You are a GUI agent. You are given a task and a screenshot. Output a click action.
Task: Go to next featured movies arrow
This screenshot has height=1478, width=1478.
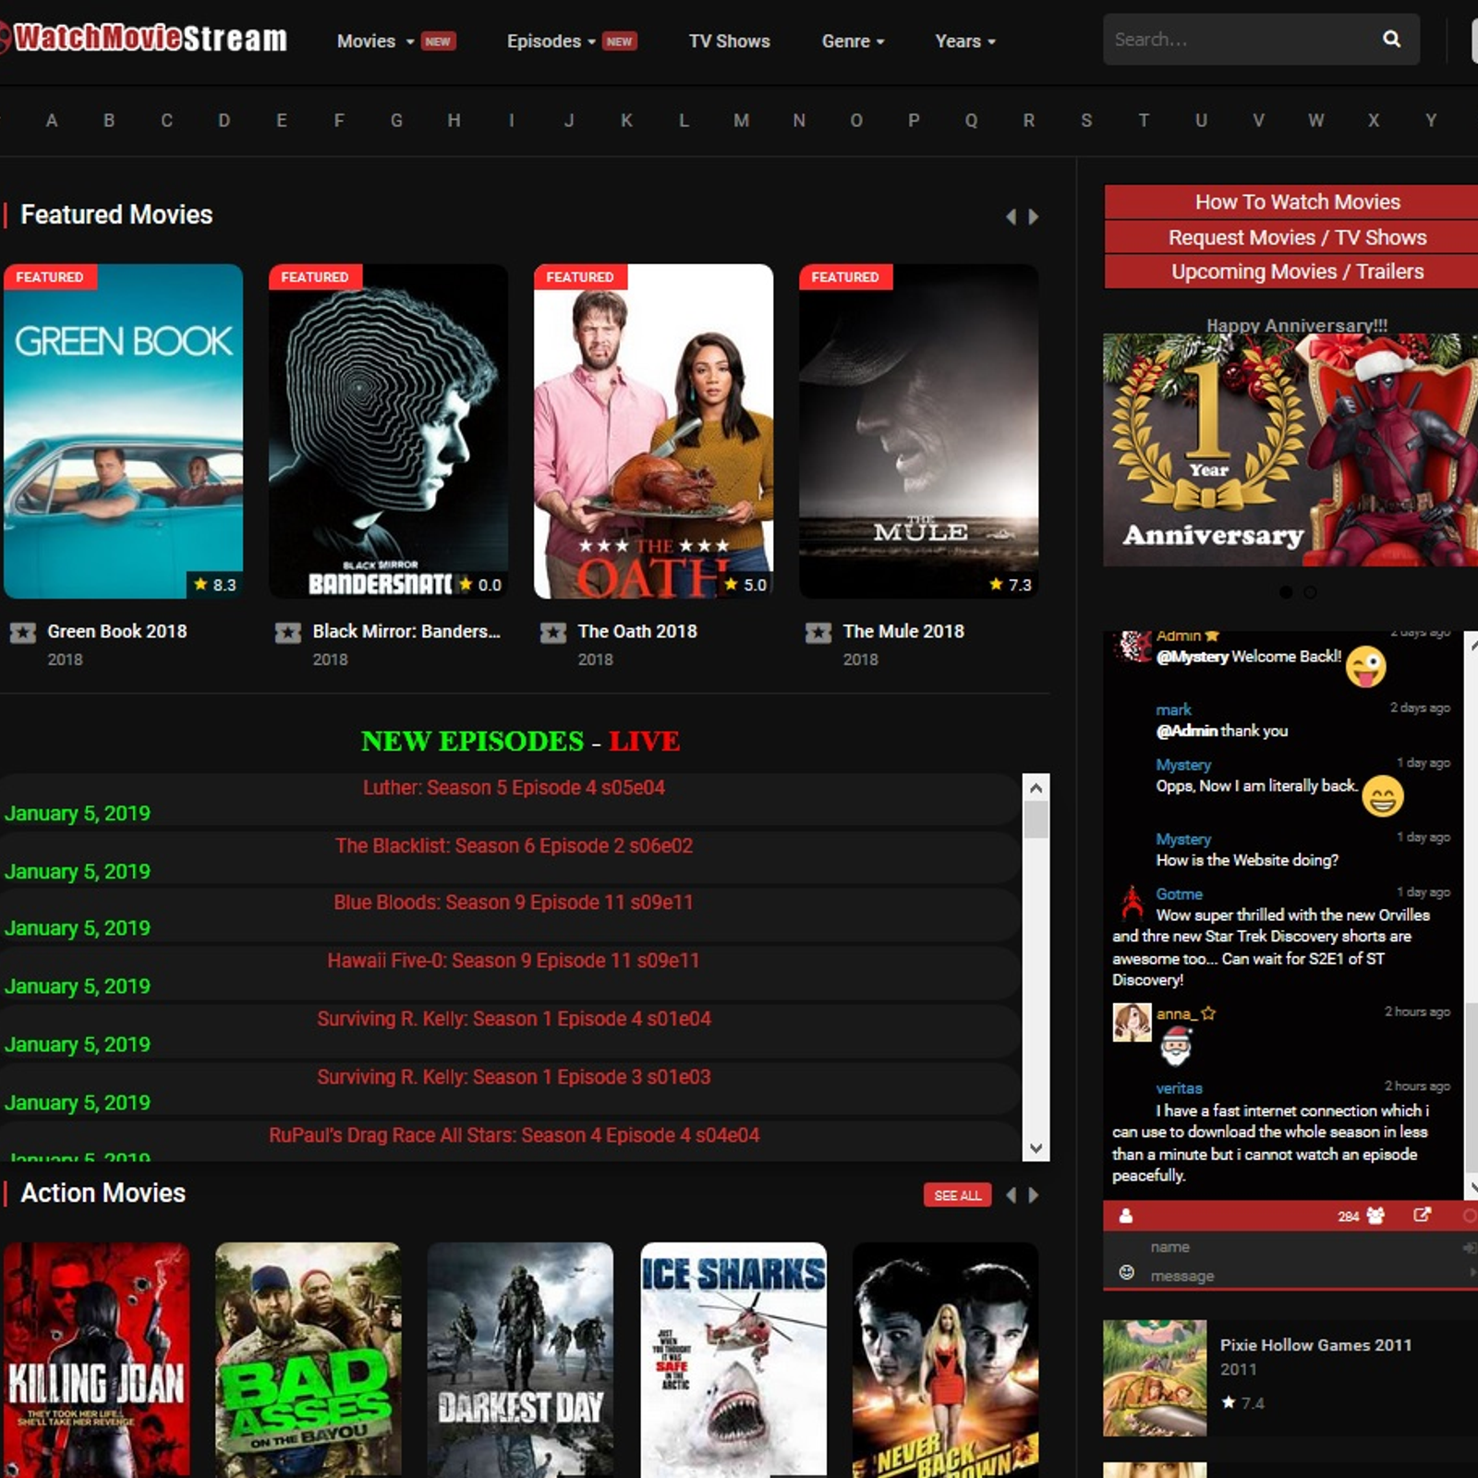1034,216
